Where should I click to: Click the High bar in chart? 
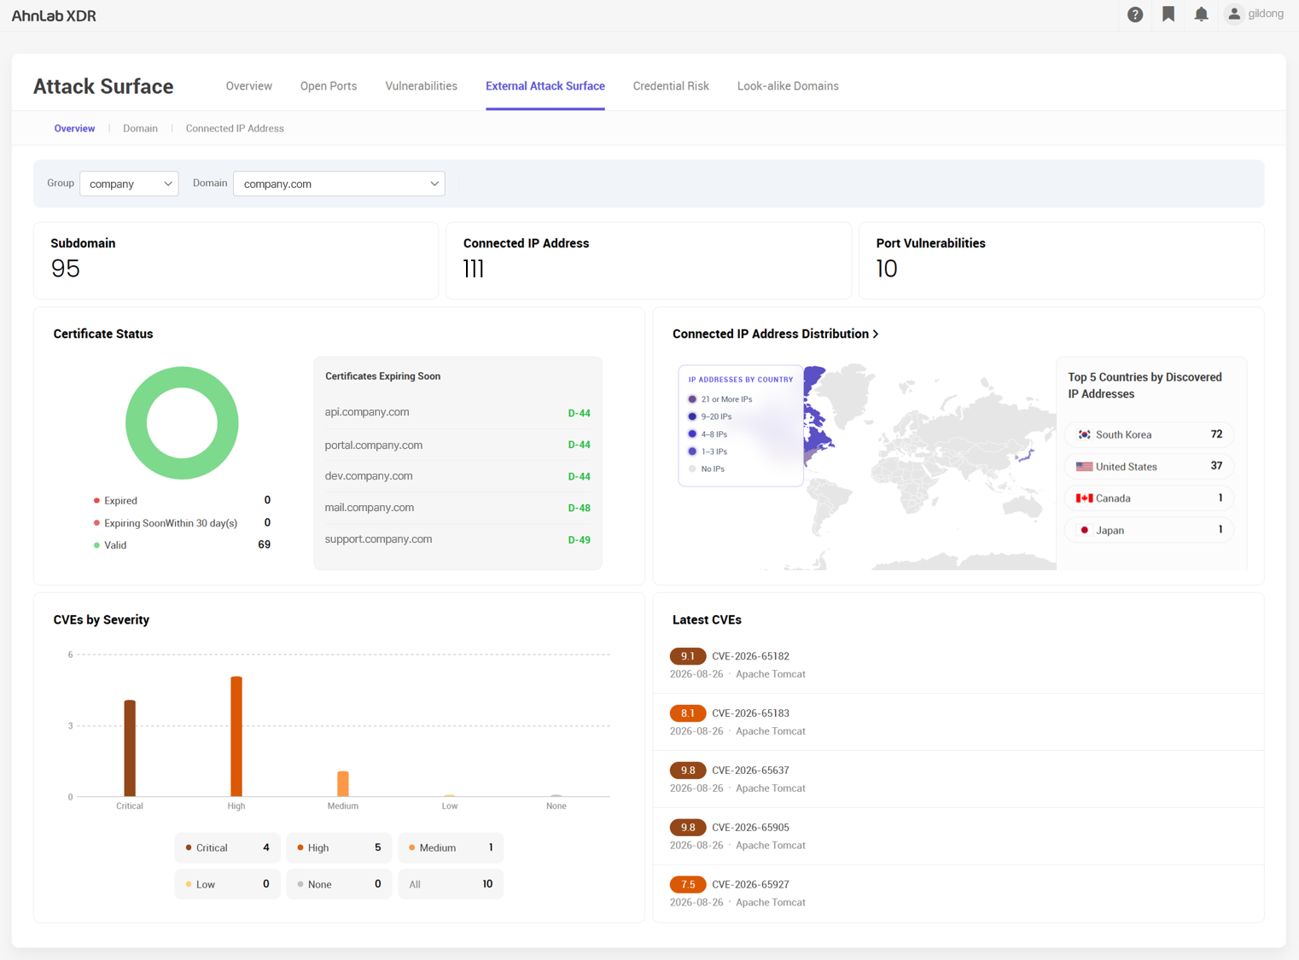(236, 736)
